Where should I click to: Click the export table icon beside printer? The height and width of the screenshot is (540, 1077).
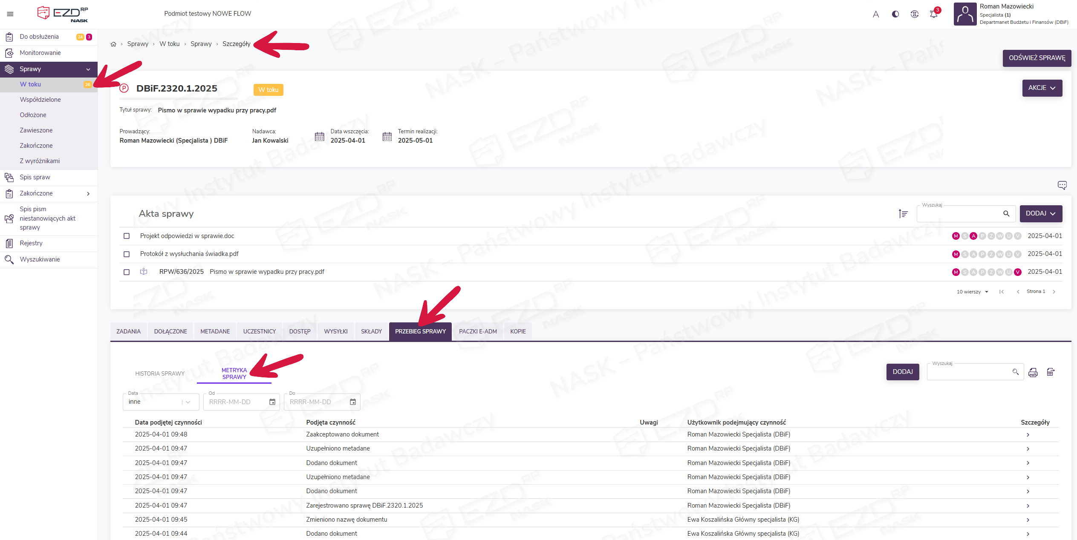[x=1051, y=372]
